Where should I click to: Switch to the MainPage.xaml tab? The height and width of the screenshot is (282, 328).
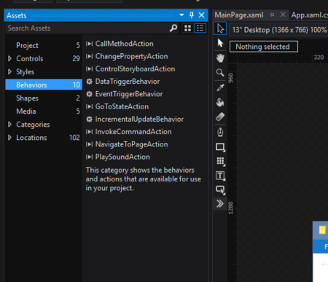(x=239, y=15)
